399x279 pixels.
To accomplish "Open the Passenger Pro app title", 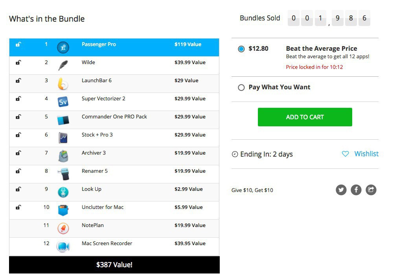I will tap(99, 44).
